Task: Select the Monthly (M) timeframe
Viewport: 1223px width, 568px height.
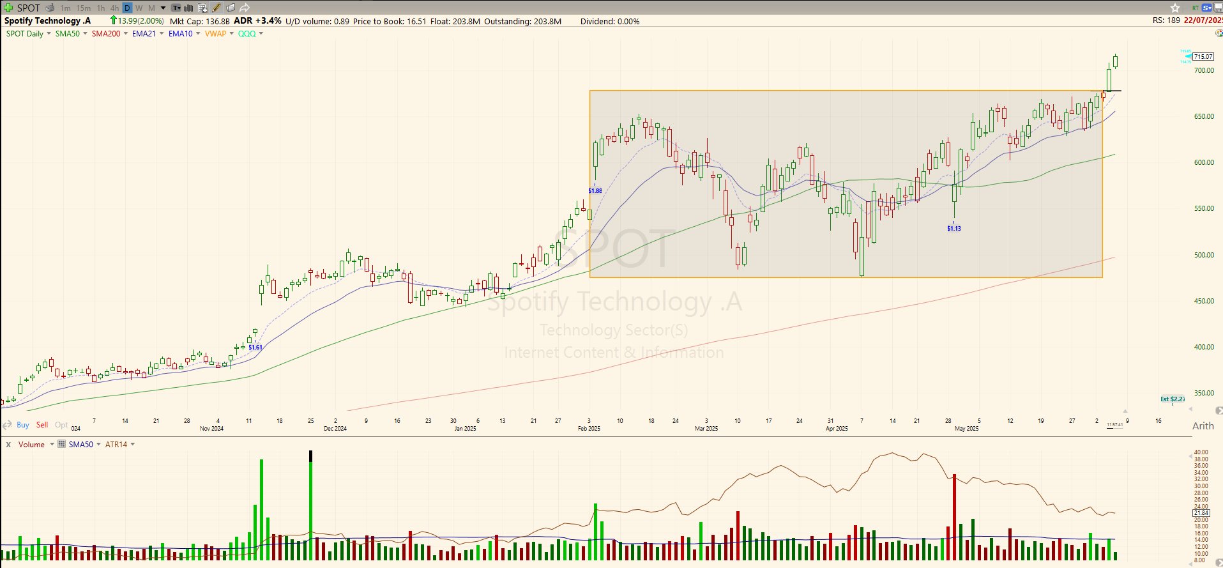Action: pos(151,8)
